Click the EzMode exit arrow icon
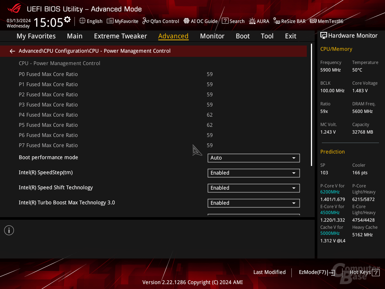Viewport: 385px width, 289px height. tap(332, 272)
